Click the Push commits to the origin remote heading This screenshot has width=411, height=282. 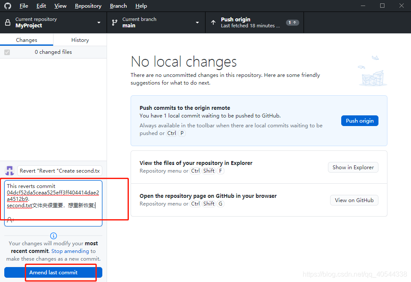(185, 108)
